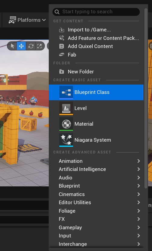Toggle the Translate move tool
This screenshot has width=152, height=251.
21,46
